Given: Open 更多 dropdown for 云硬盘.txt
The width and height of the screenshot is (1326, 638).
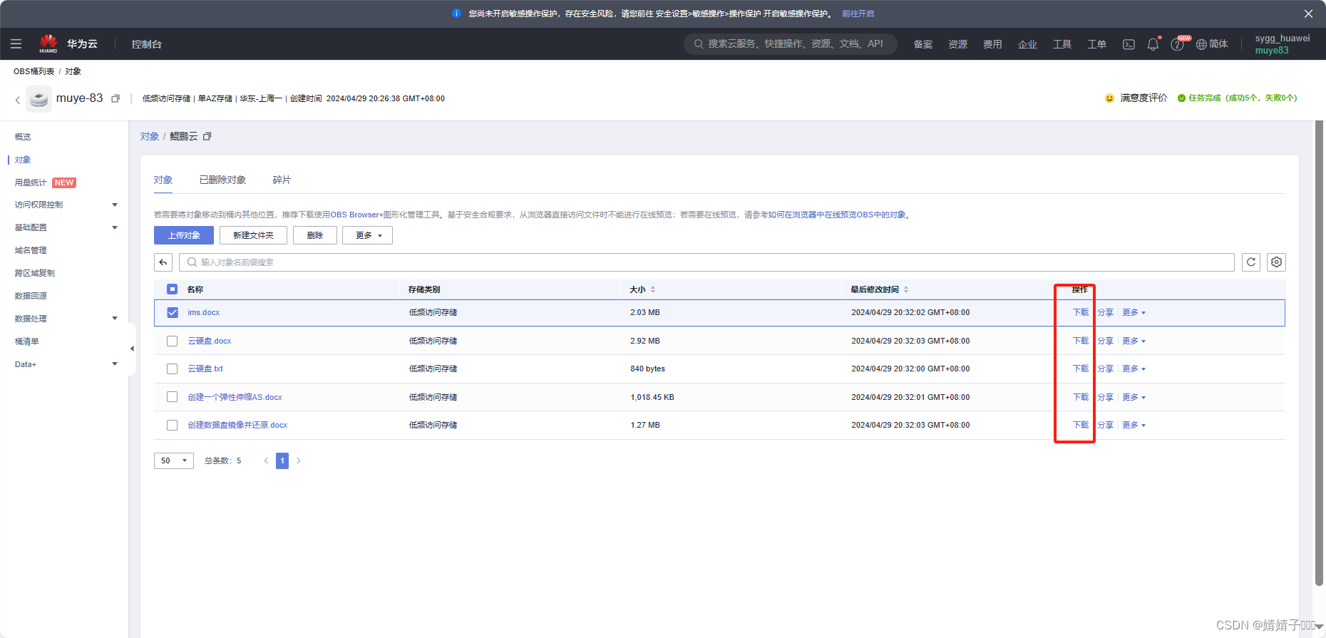Looking at the screenshot, I should (x=1134, y=369).
